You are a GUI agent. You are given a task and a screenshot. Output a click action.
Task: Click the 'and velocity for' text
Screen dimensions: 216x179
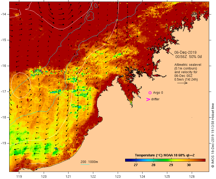tap(186, 72)
